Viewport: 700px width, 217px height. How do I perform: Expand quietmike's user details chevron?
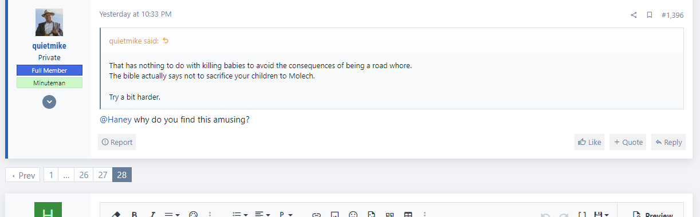(49, 102)
